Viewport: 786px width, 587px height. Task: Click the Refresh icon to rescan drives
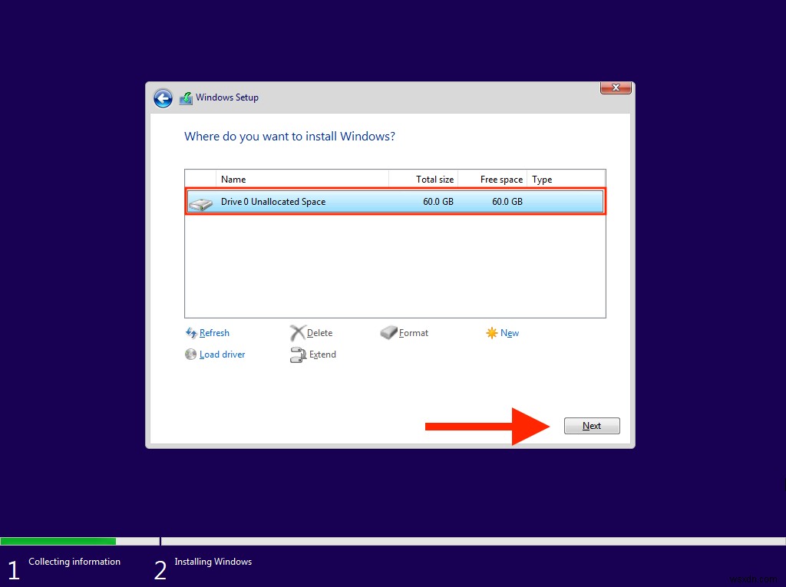[x=190, y=332]
